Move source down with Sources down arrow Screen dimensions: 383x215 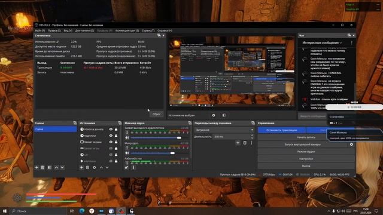(x=107, y=167)
